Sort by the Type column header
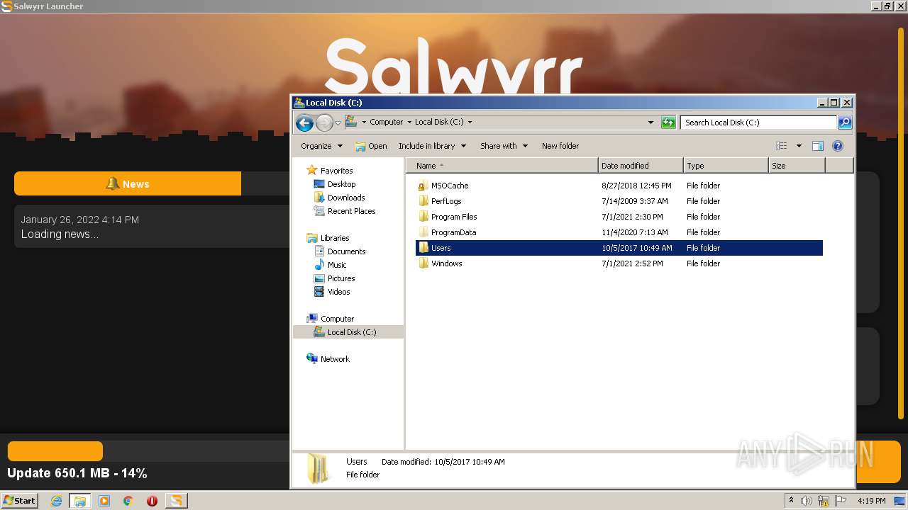 pos(726,166)
